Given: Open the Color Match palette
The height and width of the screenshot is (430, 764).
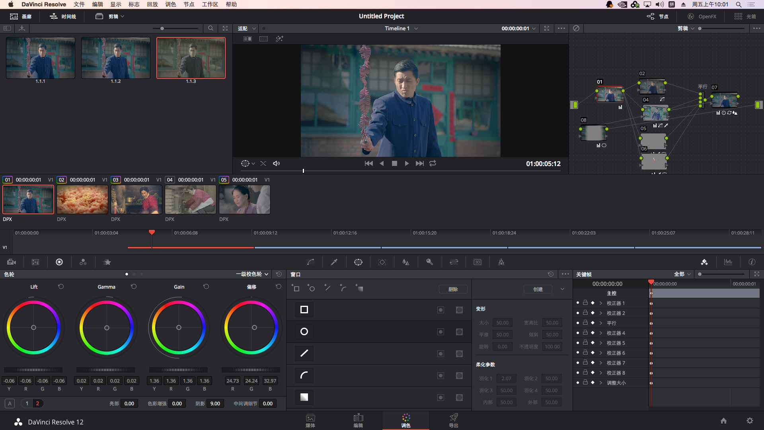Looking at the screenshot, I should (35, 262).
